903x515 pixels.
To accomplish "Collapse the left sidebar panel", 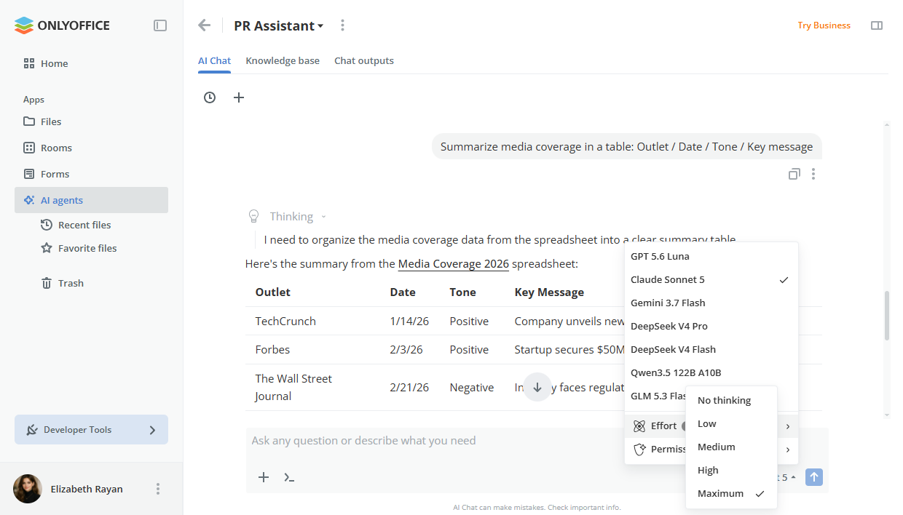I will coord(160,25).
